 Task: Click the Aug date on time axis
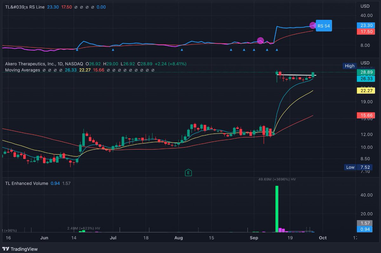(179, 238)
